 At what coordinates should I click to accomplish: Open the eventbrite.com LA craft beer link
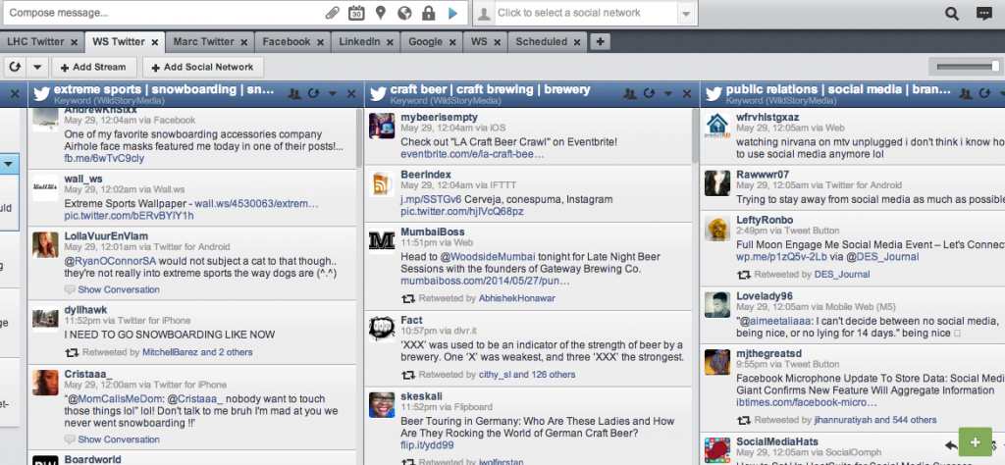472,154
